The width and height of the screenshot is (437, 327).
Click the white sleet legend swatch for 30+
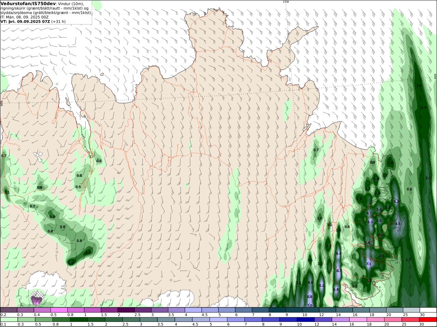pyautogui.click(x=428, y=310)
